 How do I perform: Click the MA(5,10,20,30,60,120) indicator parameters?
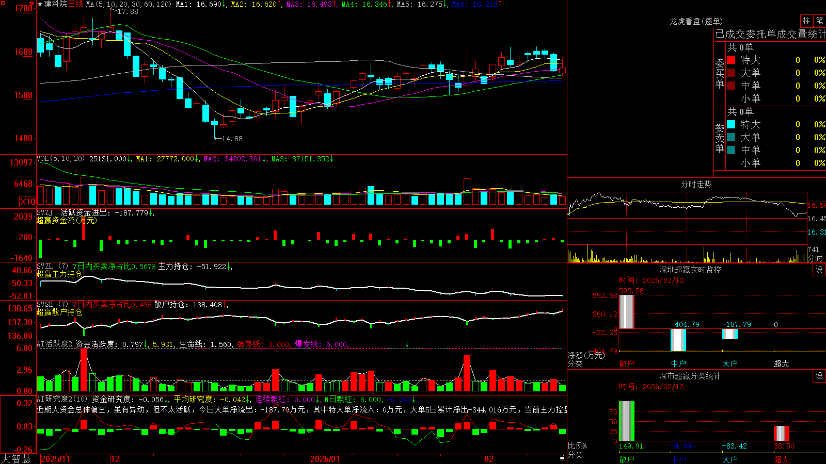tap(129, 4)
